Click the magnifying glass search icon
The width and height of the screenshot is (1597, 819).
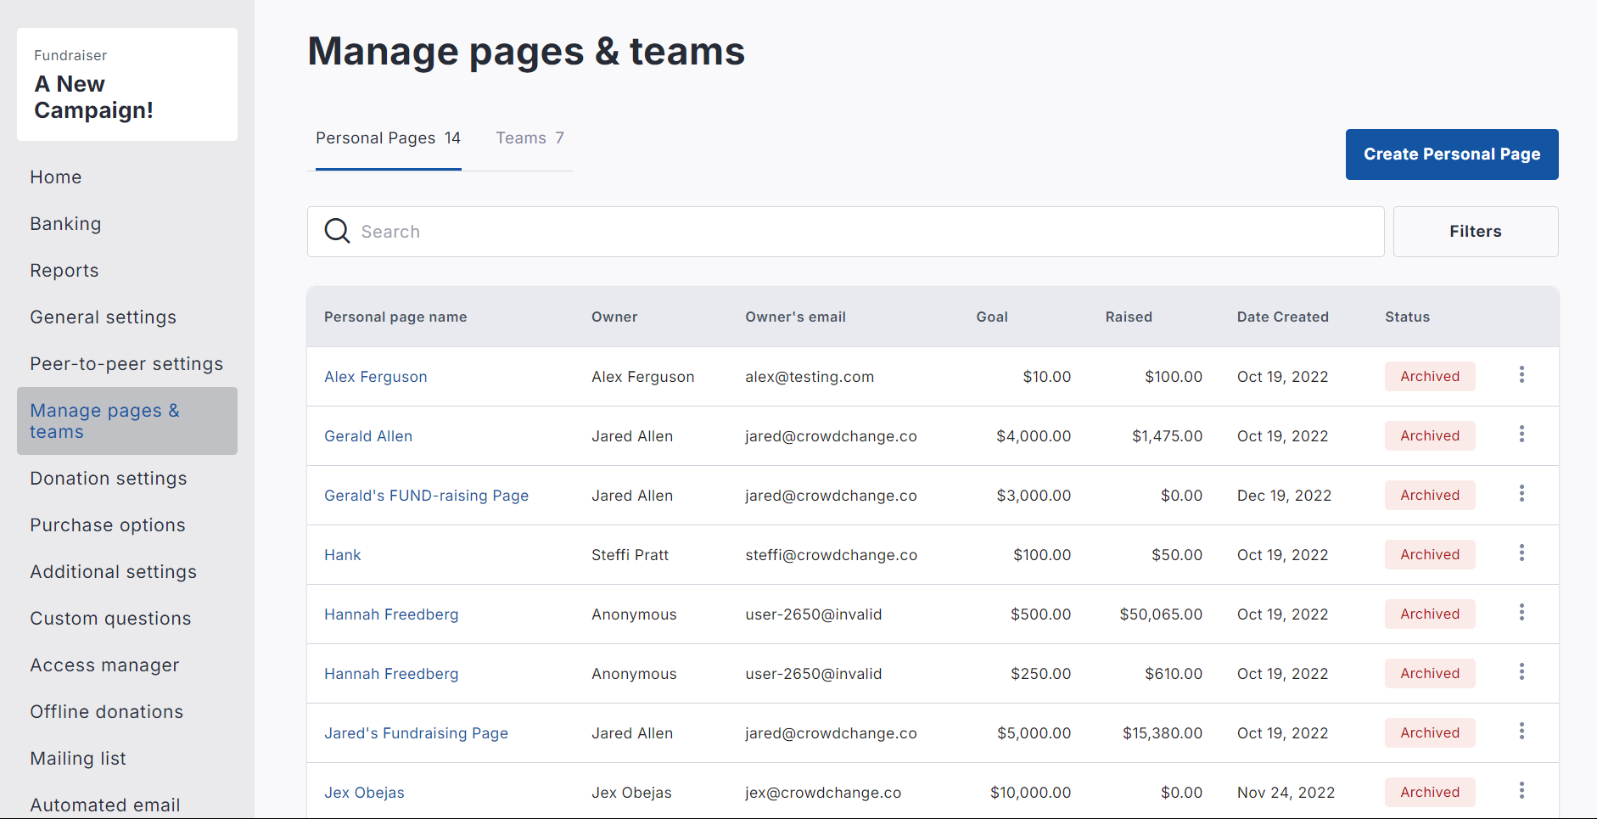pyautogui.click(x=337, y=231)
